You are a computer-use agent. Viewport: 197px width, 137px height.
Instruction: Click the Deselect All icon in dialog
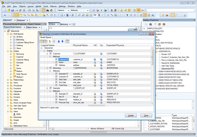click(x=54, y=41)
